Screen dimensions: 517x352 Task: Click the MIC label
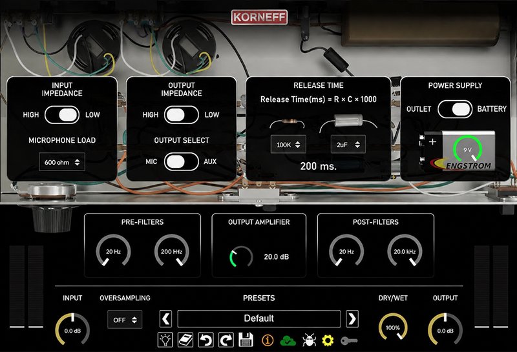pos(151,161)
